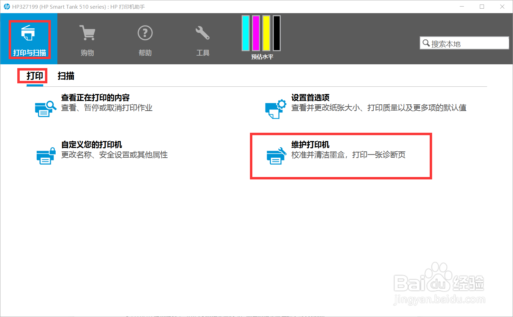The width and height of the screenshot is (513, 317).
Task: Click the cyan ink level bar
Action: pyautogui.click(x=245, y=33)
